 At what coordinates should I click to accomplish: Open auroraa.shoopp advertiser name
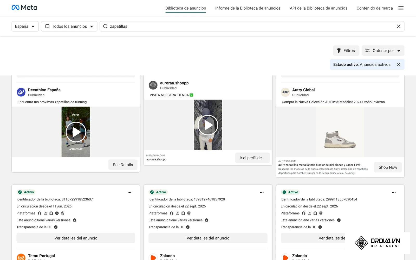point(174,83)
